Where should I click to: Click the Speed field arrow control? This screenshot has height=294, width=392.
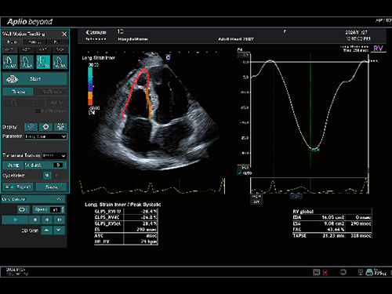63,209
